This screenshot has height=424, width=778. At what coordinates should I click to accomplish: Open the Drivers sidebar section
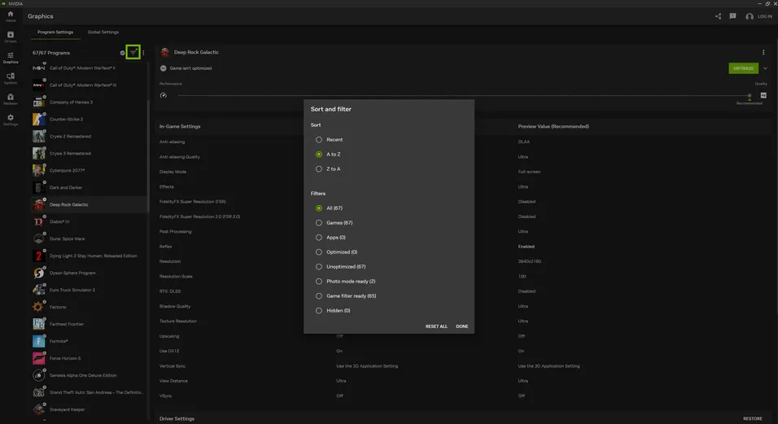11,37
